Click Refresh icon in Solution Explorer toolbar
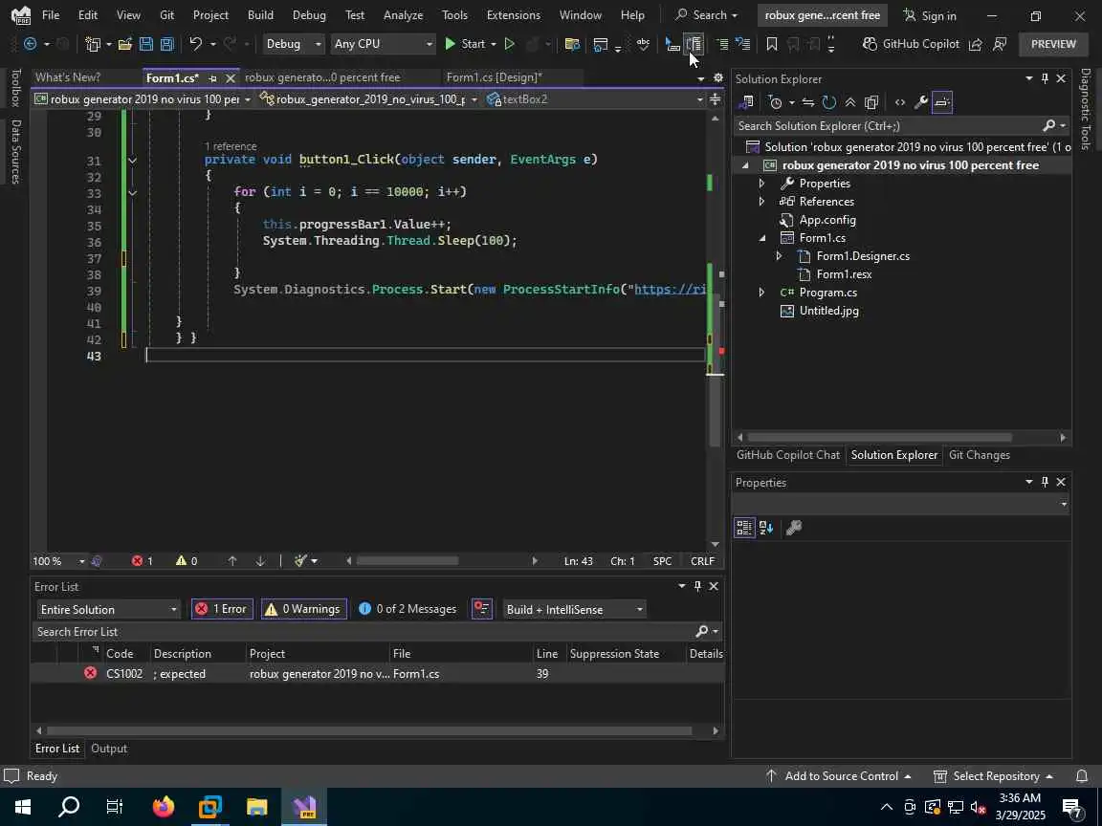Screen dimensions: 1102x826 point(829,102)
